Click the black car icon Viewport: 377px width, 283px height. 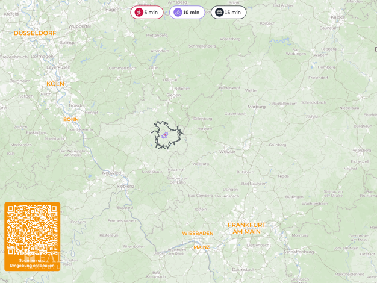(219, 12)
